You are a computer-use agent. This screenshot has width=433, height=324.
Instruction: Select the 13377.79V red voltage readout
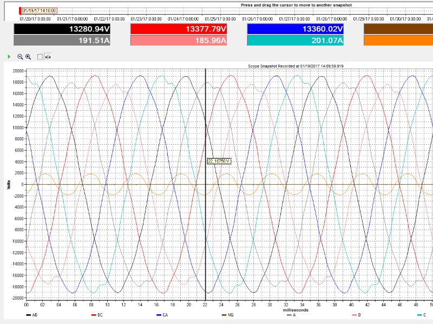(x=179, y=29)
